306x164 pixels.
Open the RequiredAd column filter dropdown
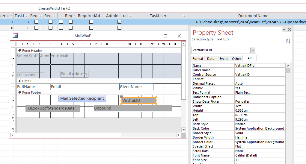102,16
